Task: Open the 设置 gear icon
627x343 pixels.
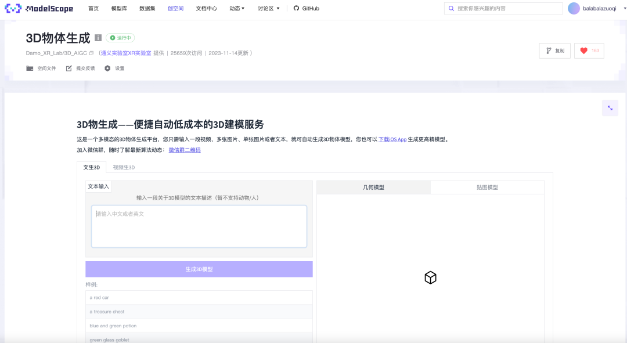Action: point(106,68)
